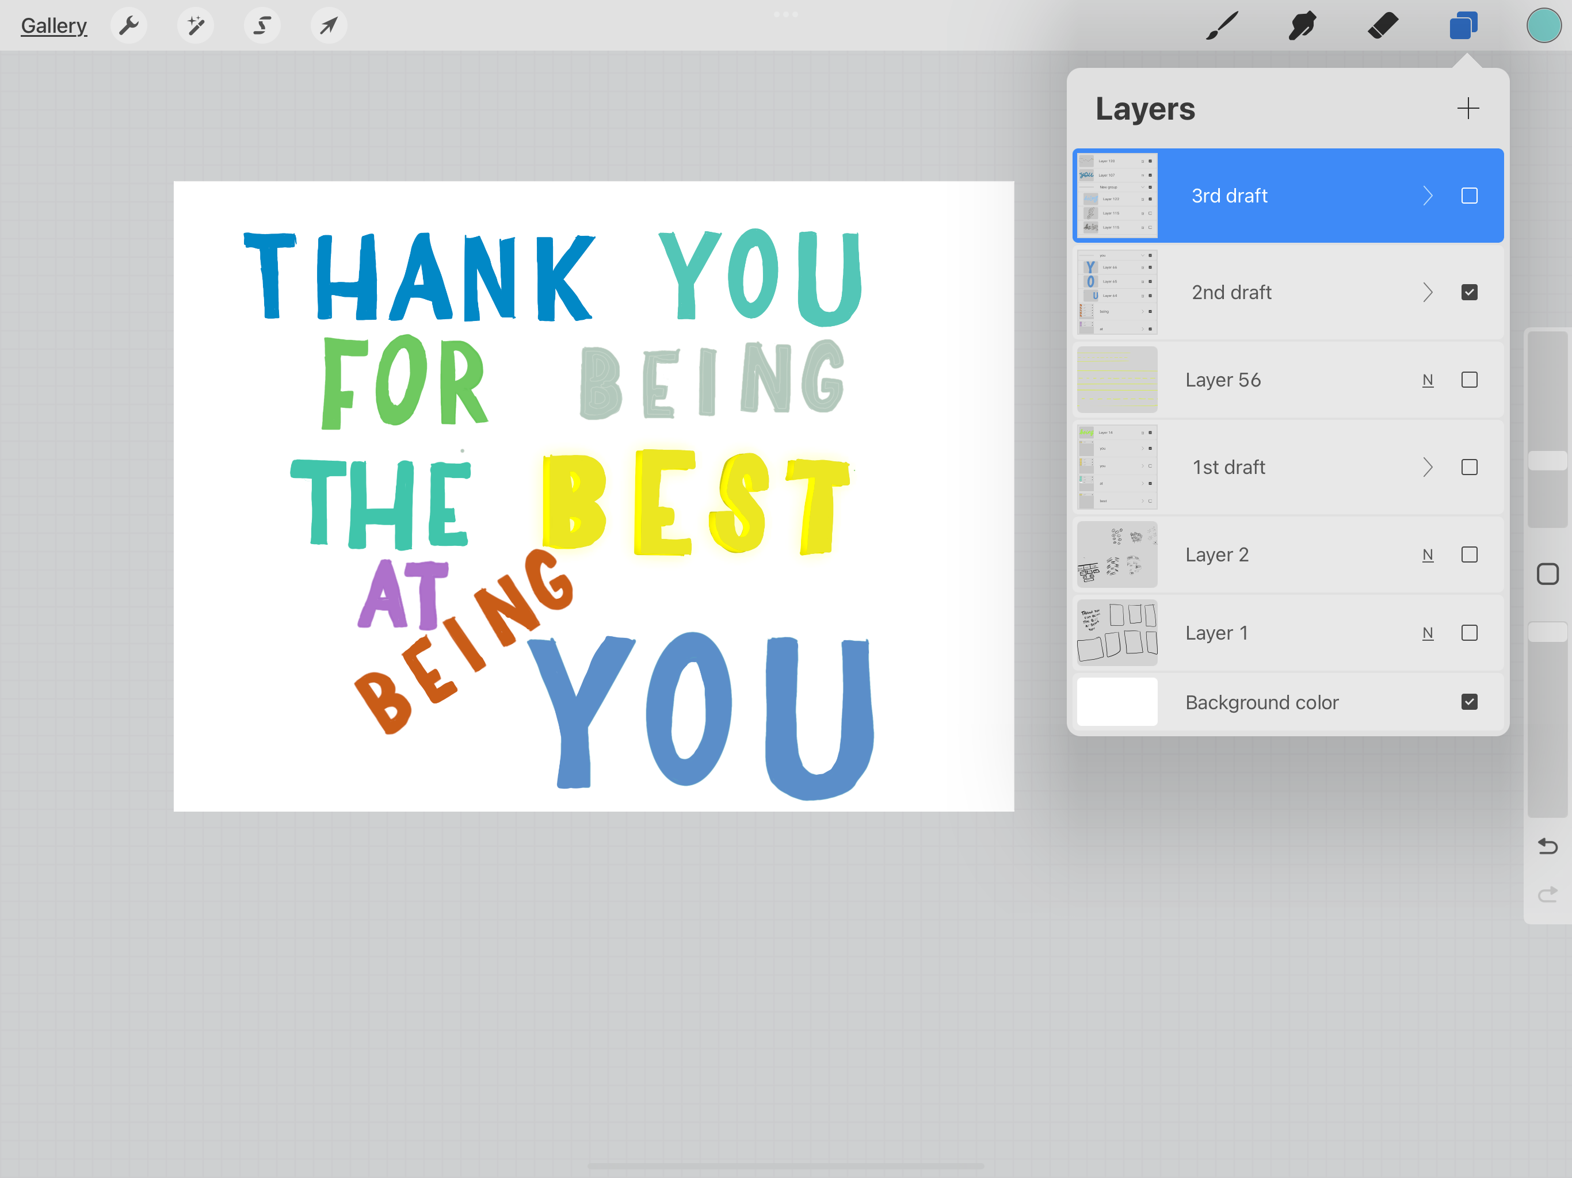This screenshot has height=1178, width=1572.
Task: Select the '3rd draft' layer name
Action: pyautogui.click(x=1230, y=196)
